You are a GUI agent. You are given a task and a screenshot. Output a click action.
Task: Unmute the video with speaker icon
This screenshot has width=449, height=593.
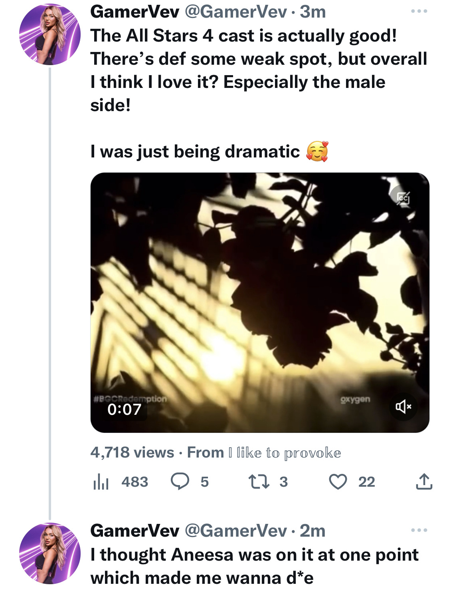(x=403, y=407)
